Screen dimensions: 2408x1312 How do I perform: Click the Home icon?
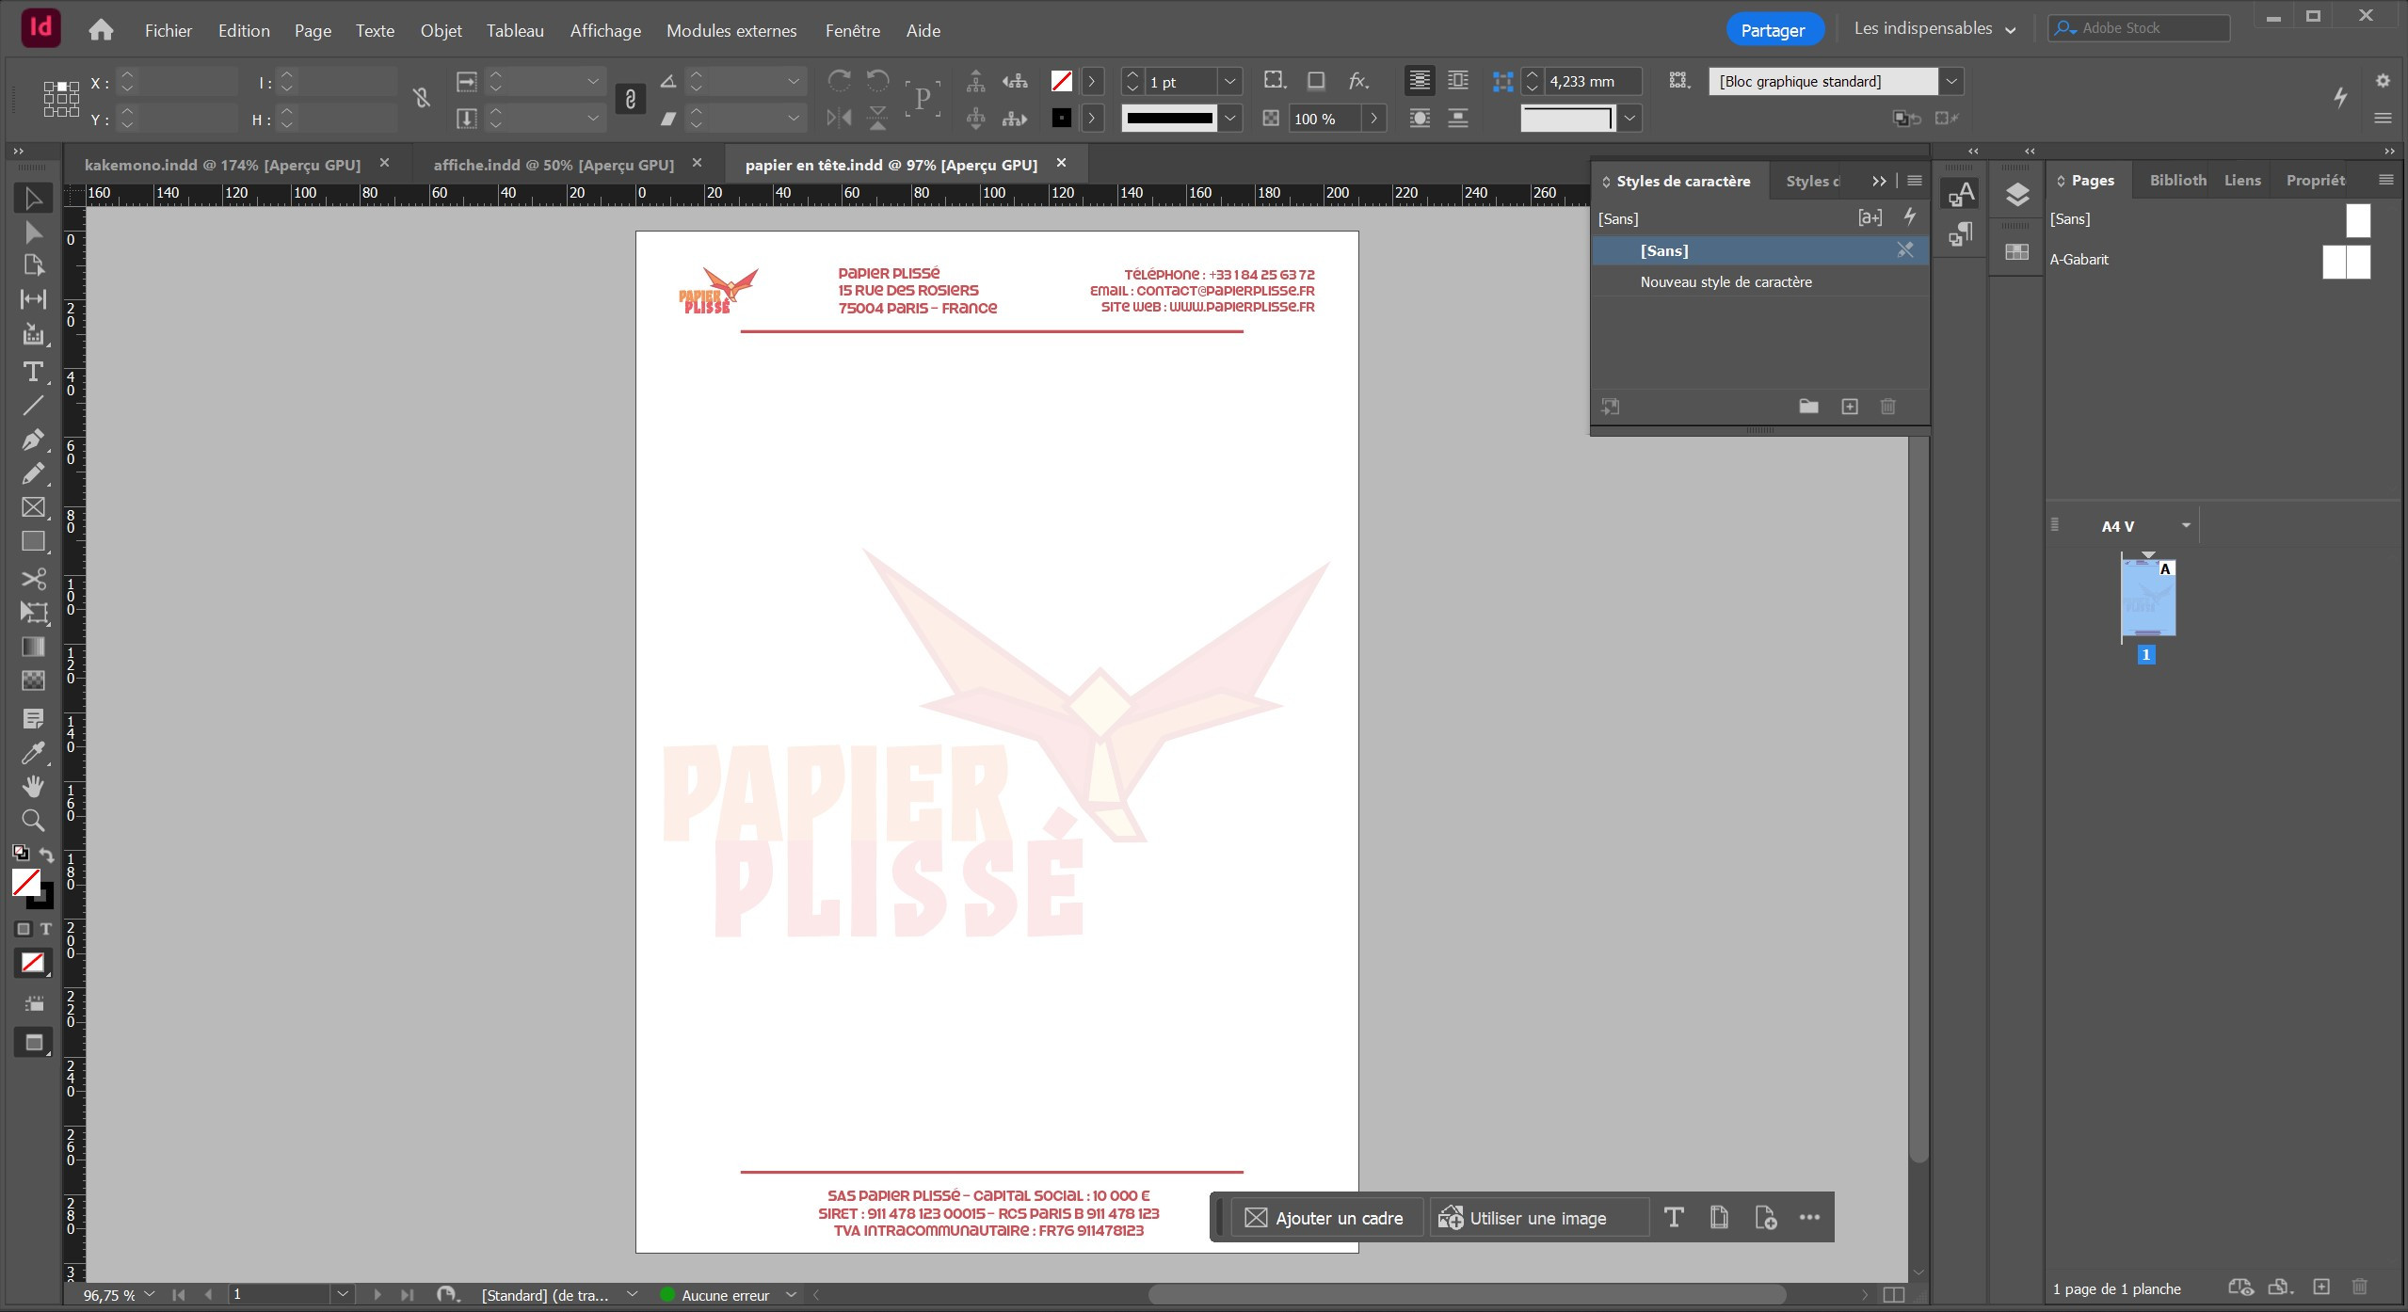point(101,30)
